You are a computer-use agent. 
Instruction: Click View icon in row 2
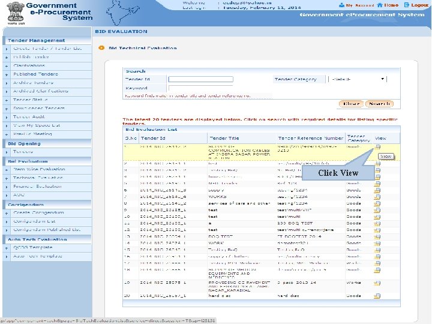point(377,163)
